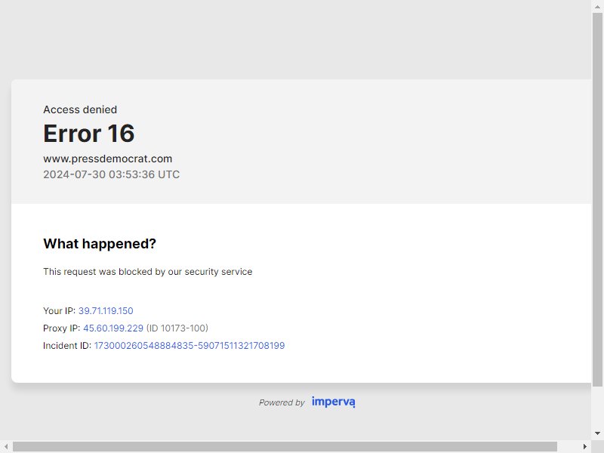This screenshot has height=453, width=604.
Task: Click the Access denied label
Action: point(80,109)
